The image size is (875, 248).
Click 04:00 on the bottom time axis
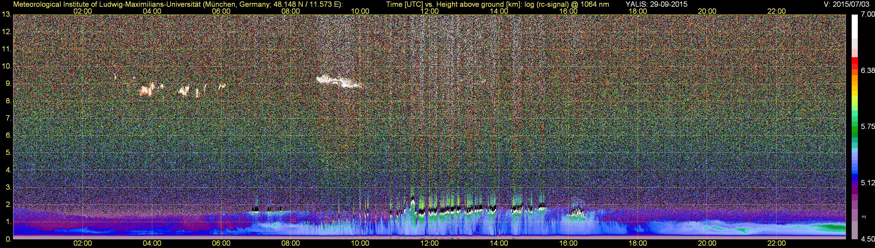pyautogui.click(x=152, y=244)
